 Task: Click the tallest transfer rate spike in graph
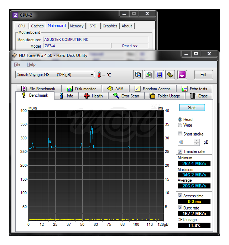(92, 136)
